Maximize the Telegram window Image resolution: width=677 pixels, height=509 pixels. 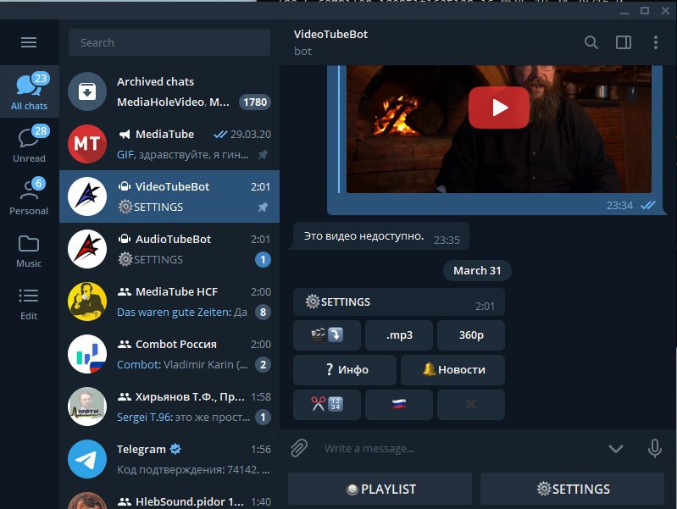645,11
